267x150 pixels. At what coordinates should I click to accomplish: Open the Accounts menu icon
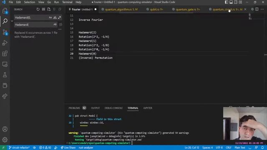pos(5,129)
